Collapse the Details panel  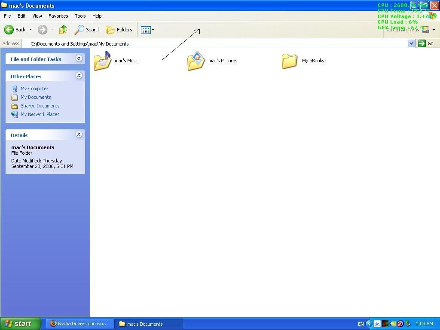[x=79, y=134]
